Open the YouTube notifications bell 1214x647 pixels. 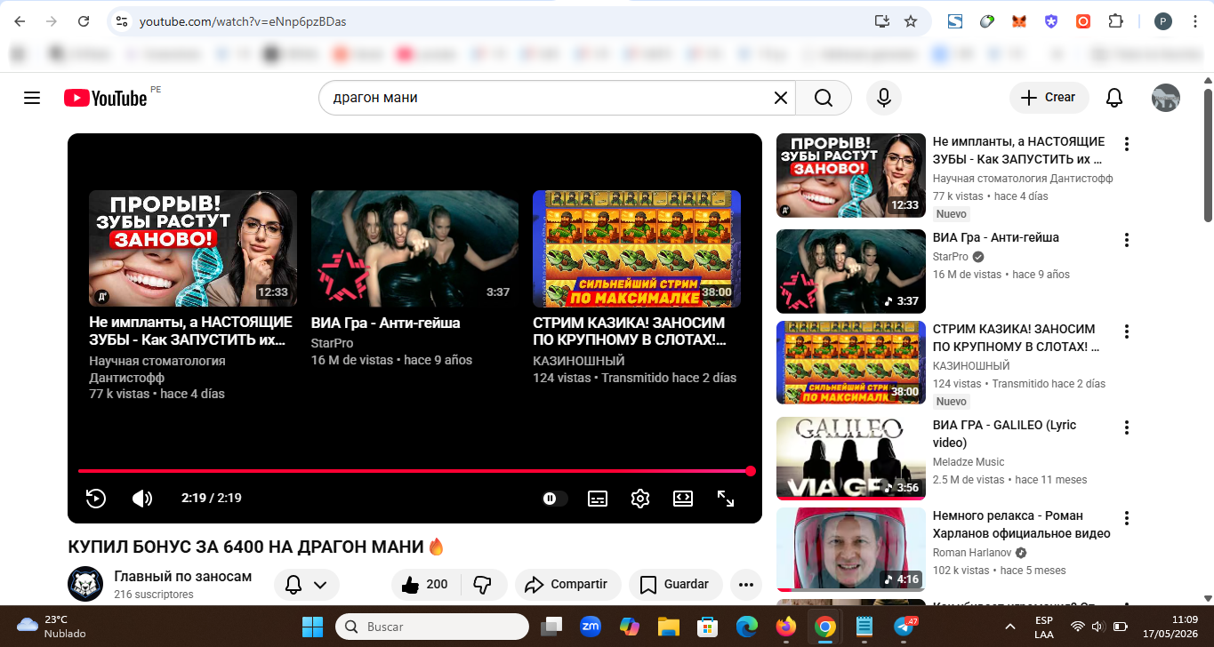1114,98
